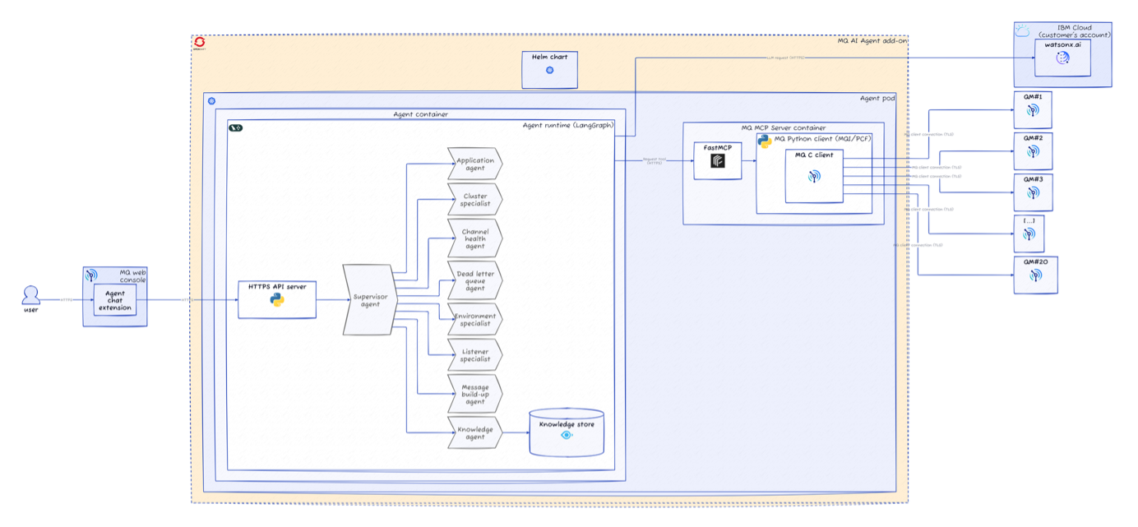Click the 'MQ AI Agent add-on' label

[872, 40]
